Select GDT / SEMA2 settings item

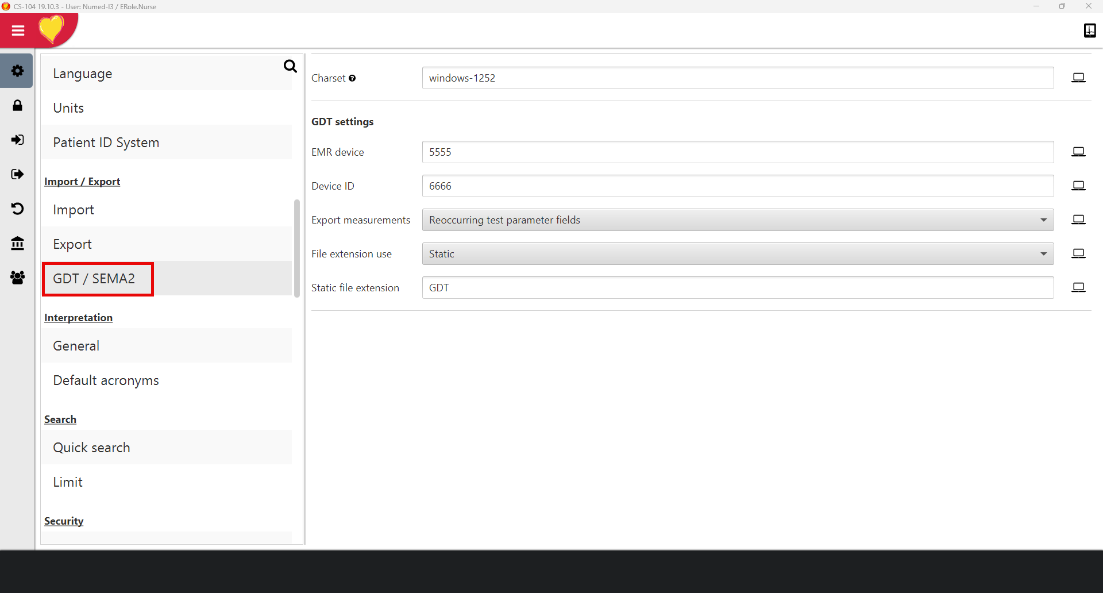pyautogui.click(x=94, y=279)
